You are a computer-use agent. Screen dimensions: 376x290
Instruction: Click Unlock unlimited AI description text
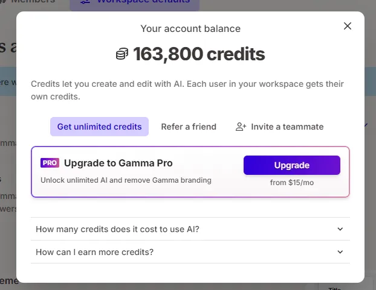[x=126, y=180]
